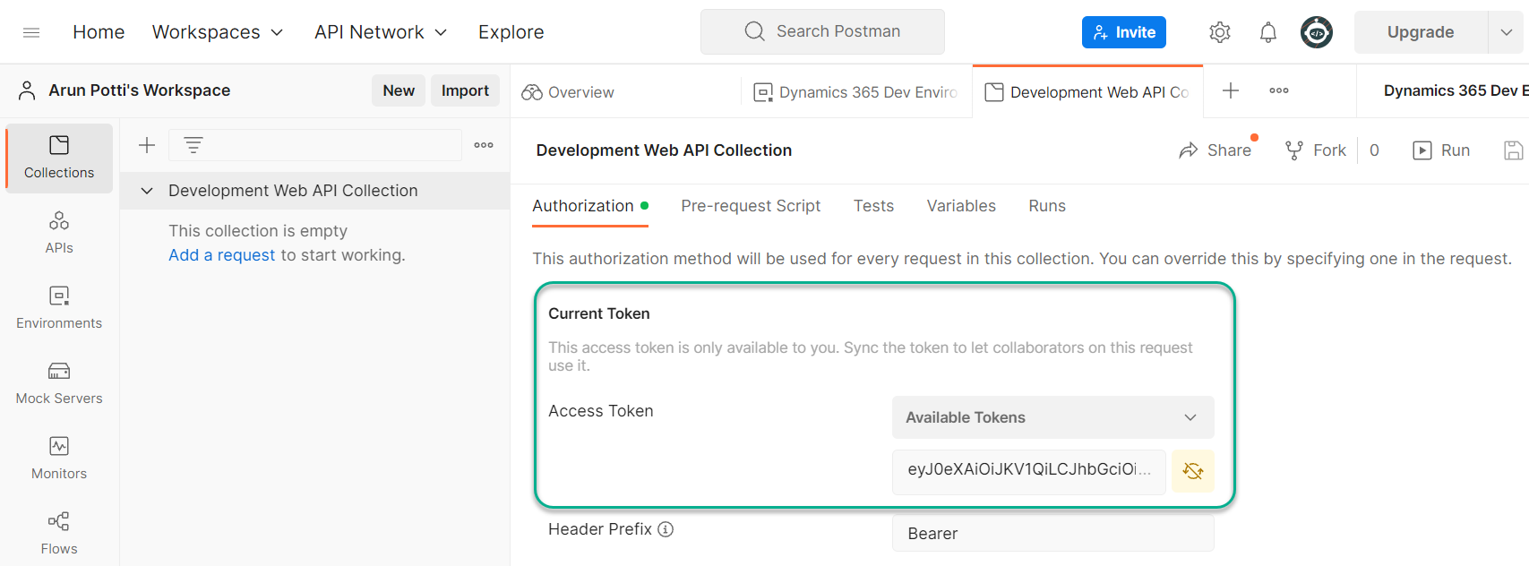1529x566 pixels.
Task: Click the plus icon to create collection
Action: (147, 145)
